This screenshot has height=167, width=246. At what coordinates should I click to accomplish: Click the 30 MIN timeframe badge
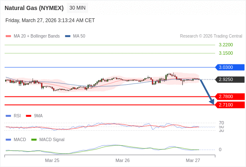[x=78, y=8]
